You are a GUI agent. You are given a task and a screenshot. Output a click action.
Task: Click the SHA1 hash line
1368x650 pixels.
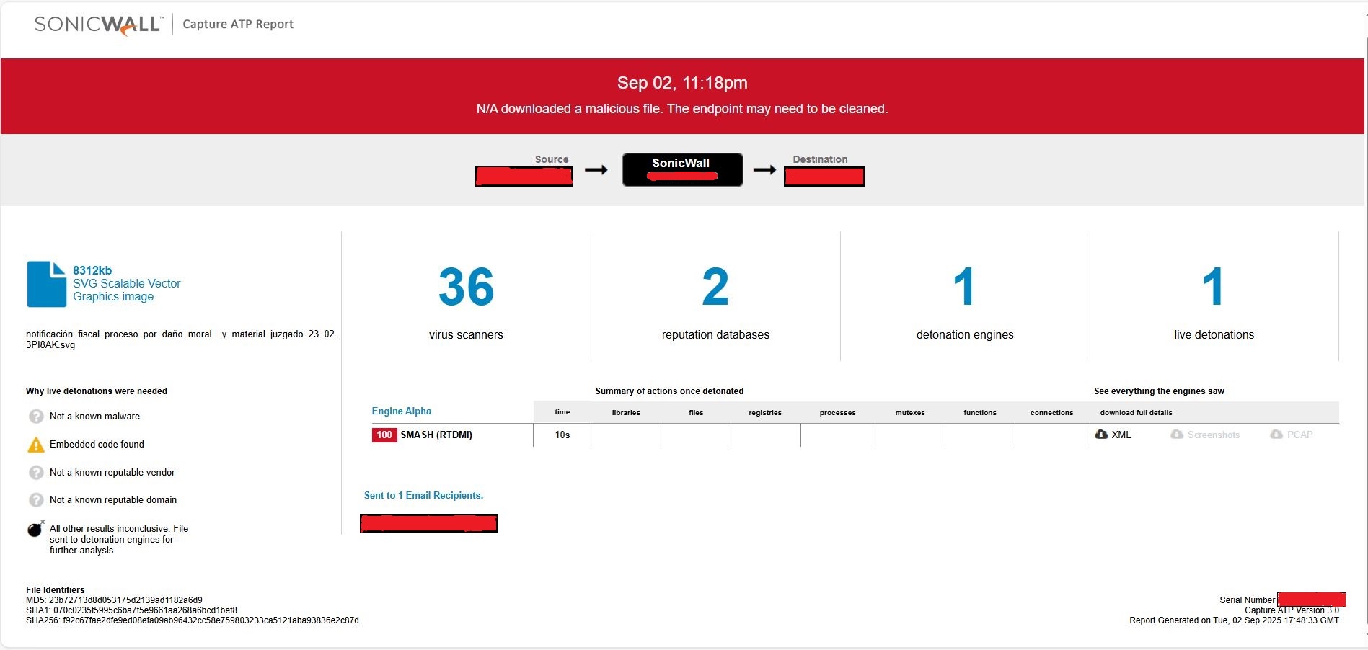pyautogui.click(x=131, y=610)
